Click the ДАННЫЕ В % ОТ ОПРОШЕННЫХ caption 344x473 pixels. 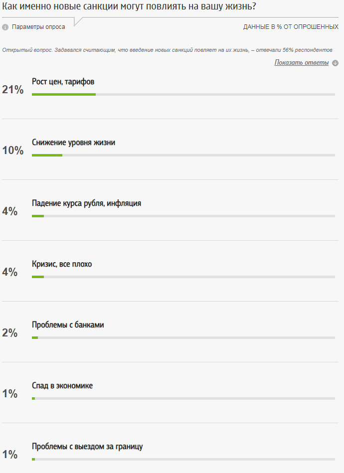(291, 27)
